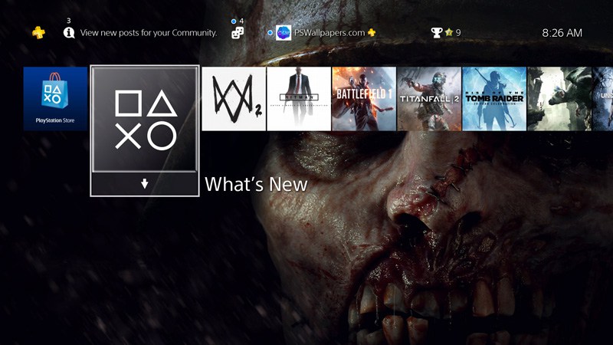613x345 pixels.
Task: Open the PSWallpapers.com profile avatar
Action: coord(284,33)
